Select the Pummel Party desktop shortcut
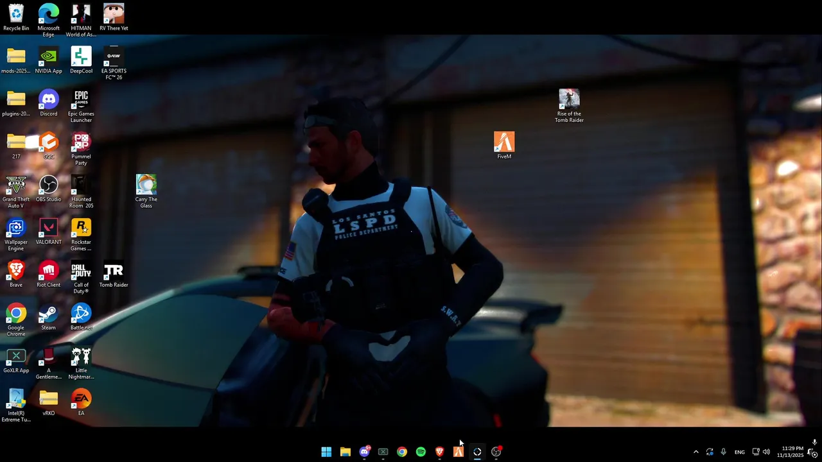822x462 pixels. (81, 150)
